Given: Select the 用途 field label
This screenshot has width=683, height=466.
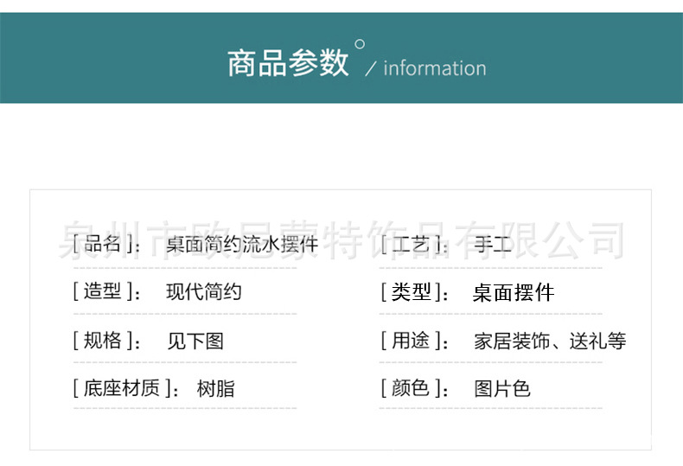Looking at the screenshot, I should 414,341.
